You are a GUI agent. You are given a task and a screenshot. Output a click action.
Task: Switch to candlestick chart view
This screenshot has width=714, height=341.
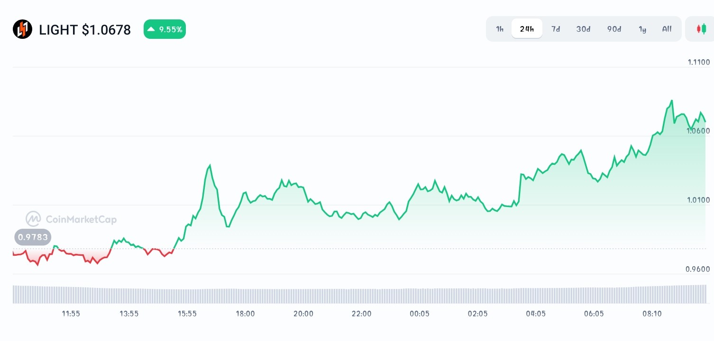click(701, 29)
